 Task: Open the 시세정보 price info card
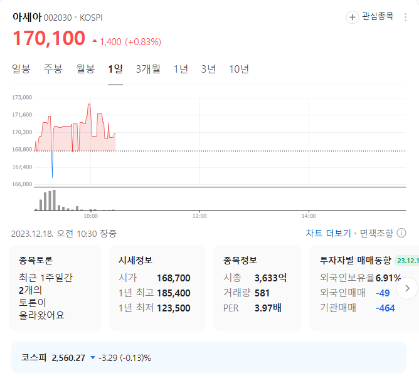tap(157, 288)
